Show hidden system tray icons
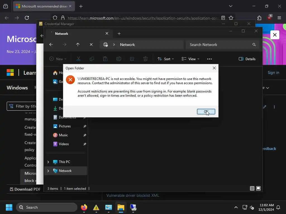The image size is (286, 214). pos(236,207)
